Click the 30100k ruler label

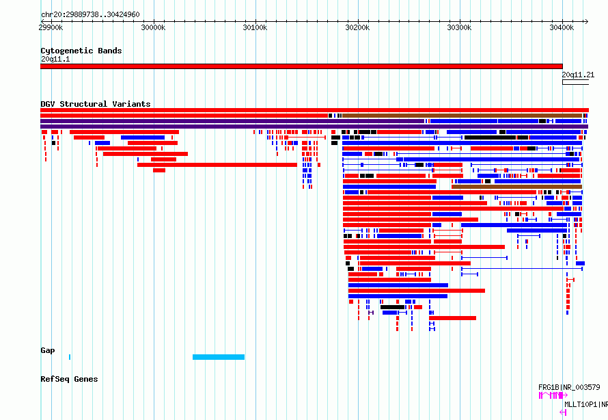(255, 27)
